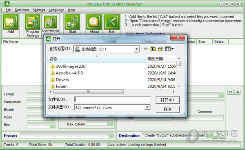Click the 2020/9/14 9:56 date cell
The height and width of the screenshot is (150, 245).
161,79
